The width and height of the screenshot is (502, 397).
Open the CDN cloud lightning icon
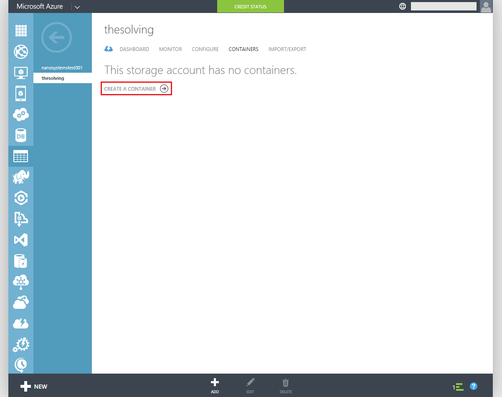21,323
